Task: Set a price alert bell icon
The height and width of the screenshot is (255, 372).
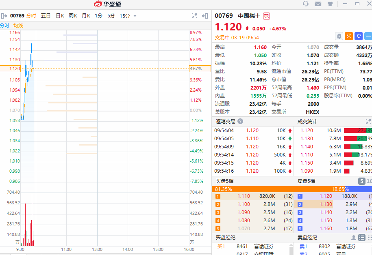Action: click(339, 36)
